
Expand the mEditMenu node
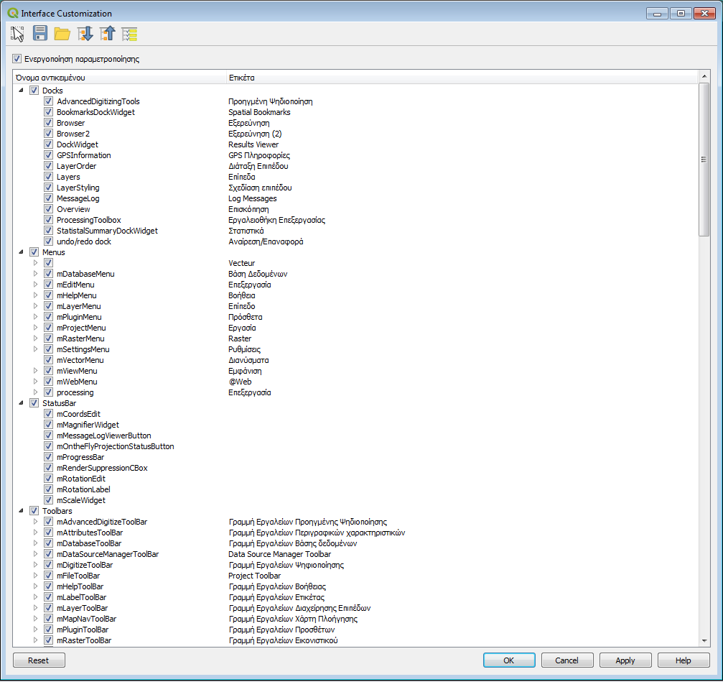[x=35, y=285]
